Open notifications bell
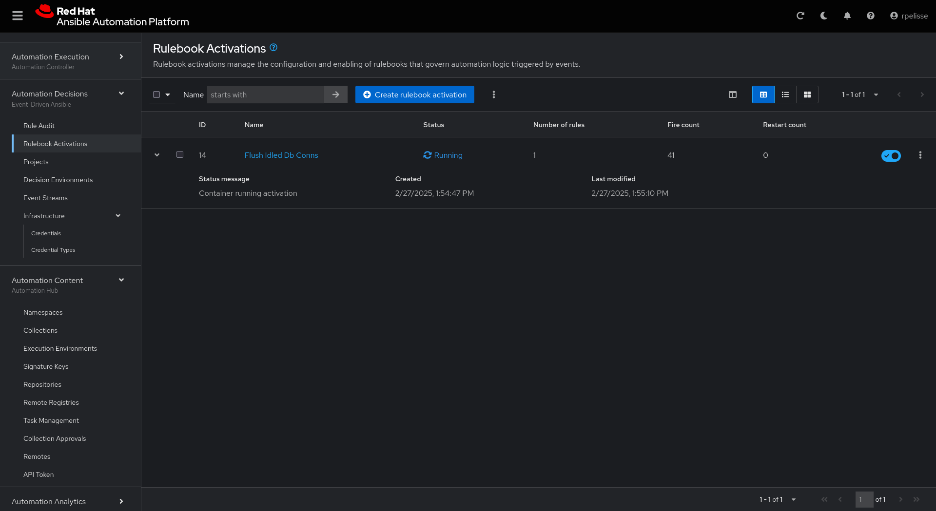Viewport: 936px width, 511px height. click(x=847, y=16)
